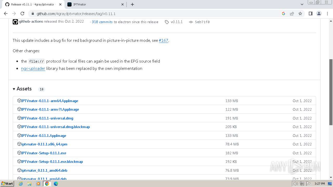Click package icon beside universal.dmg
Screen dimensions: 333x187
19,118
